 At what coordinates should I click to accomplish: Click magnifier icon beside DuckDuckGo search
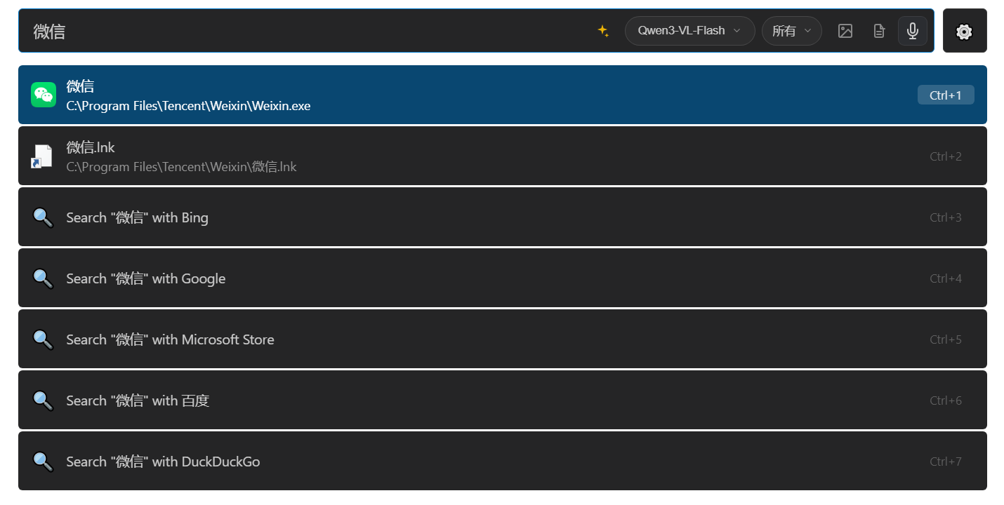click(43, 462)
